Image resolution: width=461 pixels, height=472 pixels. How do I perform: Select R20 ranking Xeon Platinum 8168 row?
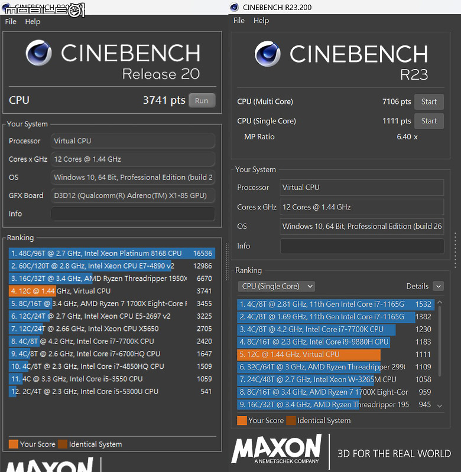click(x=112, y=253)
